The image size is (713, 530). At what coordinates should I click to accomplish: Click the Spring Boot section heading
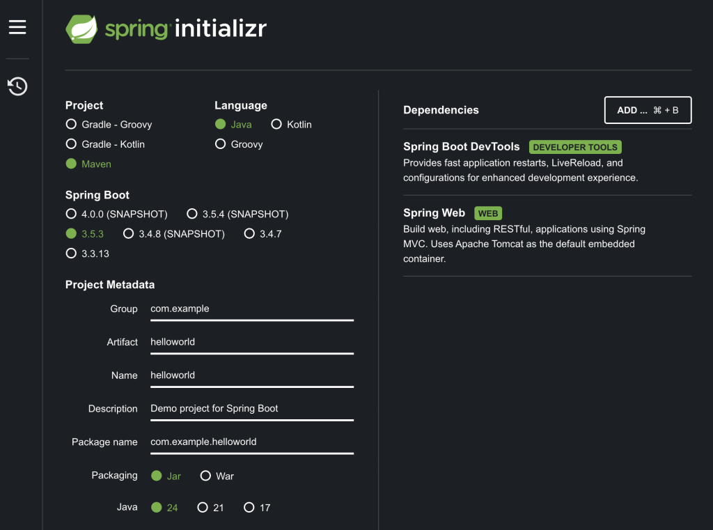(97, 195)
